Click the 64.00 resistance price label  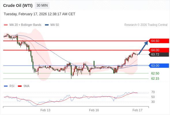(159, 50)
